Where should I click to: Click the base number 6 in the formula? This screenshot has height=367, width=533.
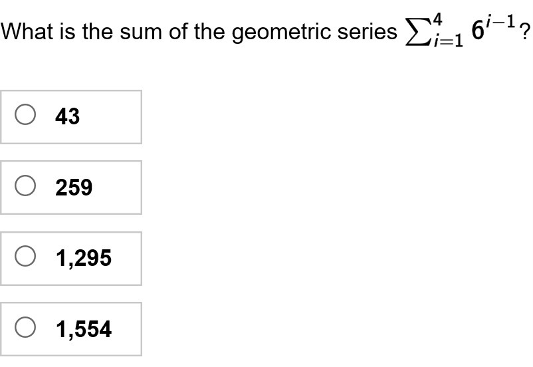(x=477, y=31)
